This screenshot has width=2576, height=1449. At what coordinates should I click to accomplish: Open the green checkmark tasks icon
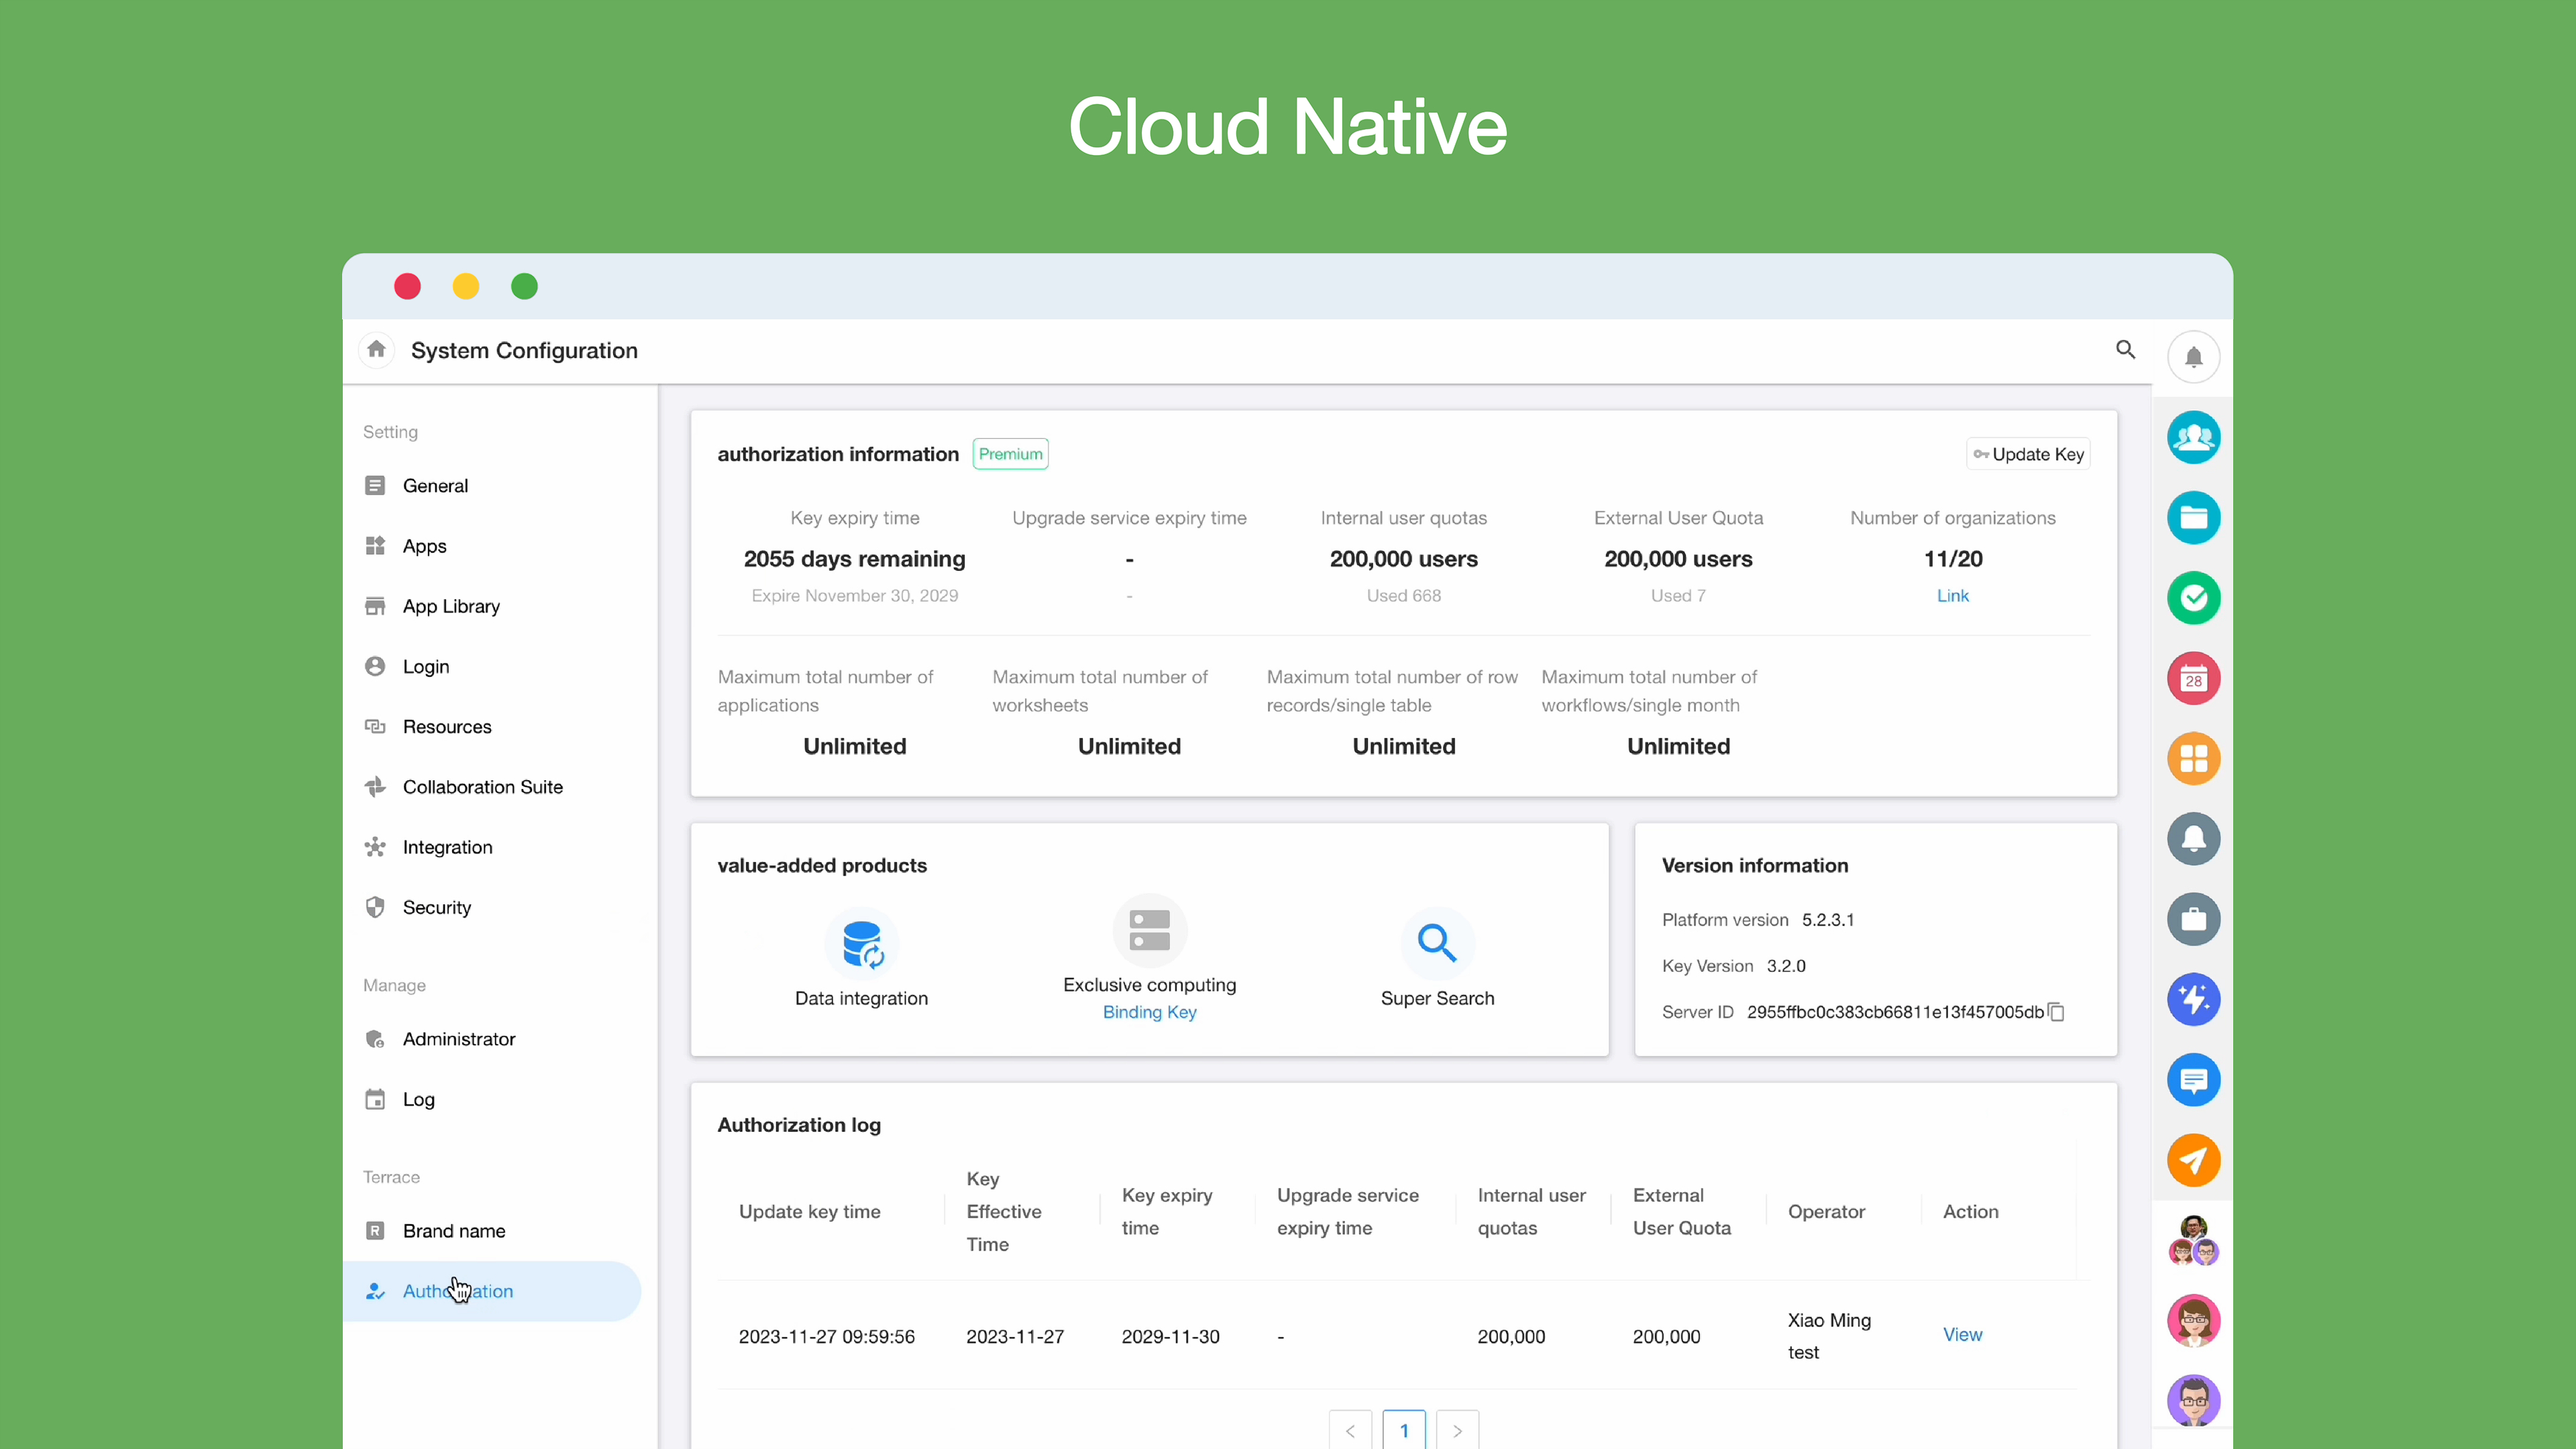[2194, 598]
